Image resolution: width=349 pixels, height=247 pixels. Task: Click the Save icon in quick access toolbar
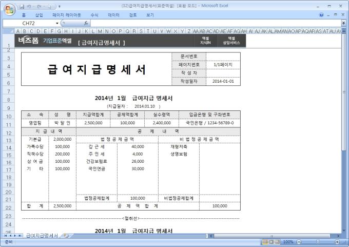click(x=22, y=7)
